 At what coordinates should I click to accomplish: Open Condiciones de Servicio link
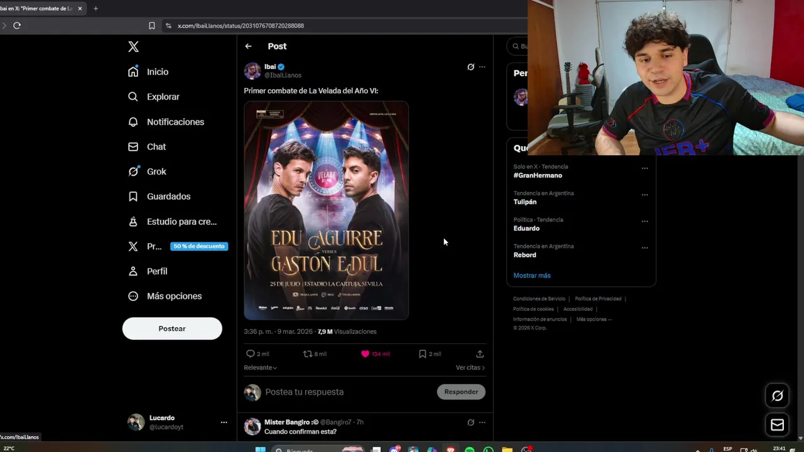coord(539,299)
